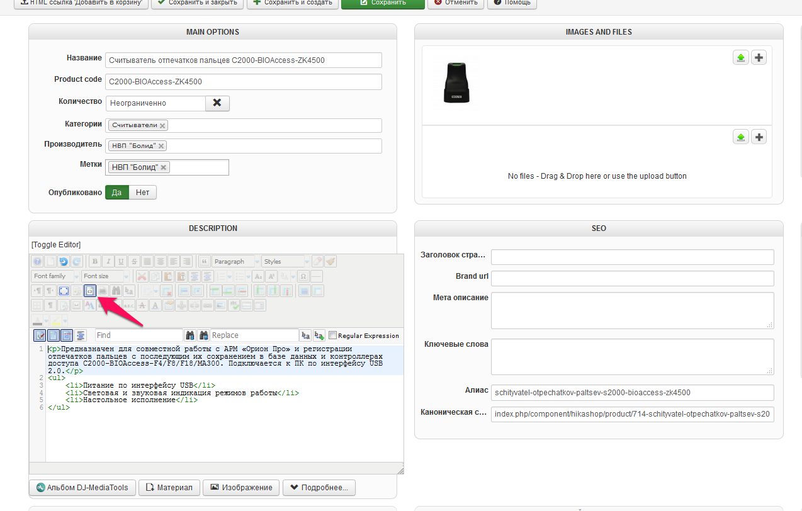Open the Paragraph format dropdown
Image resolution: width=802 pixels, height=511 pixels.
pyautogui.click(x=236, y=262)
